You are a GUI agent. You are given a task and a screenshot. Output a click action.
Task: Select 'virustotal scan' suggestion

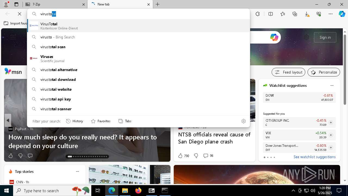pyautogui.click(x=138, y=47)
